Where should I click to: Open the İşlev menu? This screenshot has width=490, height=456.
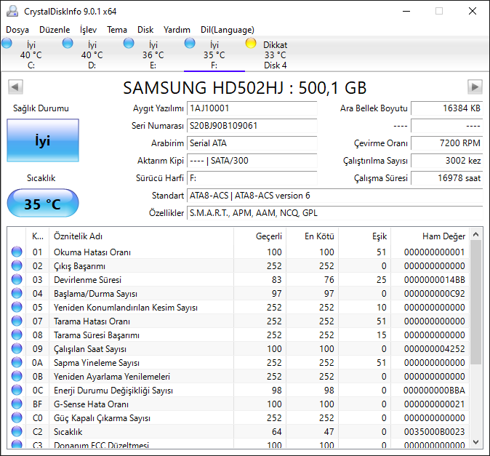88,30
